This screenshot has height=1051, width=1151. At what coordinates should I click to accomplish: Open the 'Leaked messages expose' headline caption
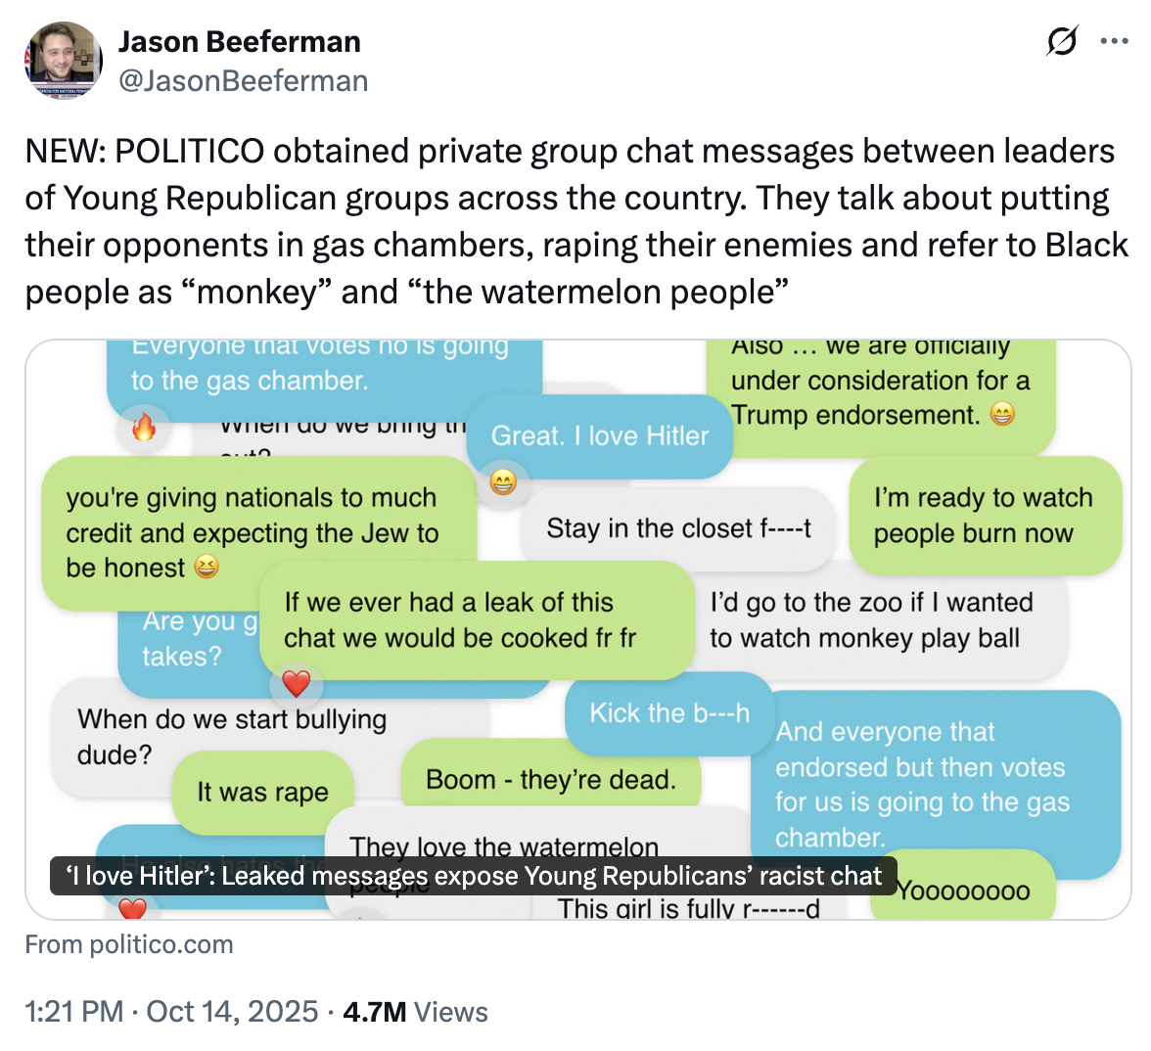474,876
